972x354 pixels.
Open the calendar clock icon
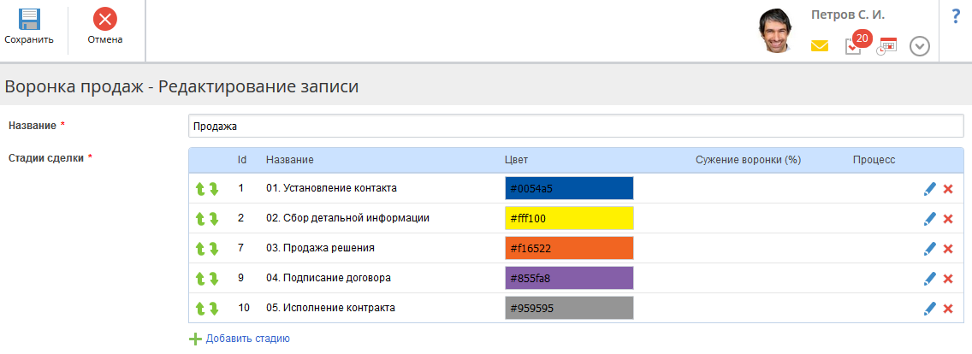(886, 46)
